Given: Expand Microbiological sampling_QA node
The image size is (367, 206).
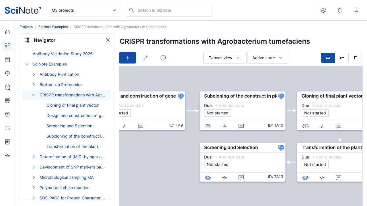Looking at the screenshot, I should click(34, 177).
